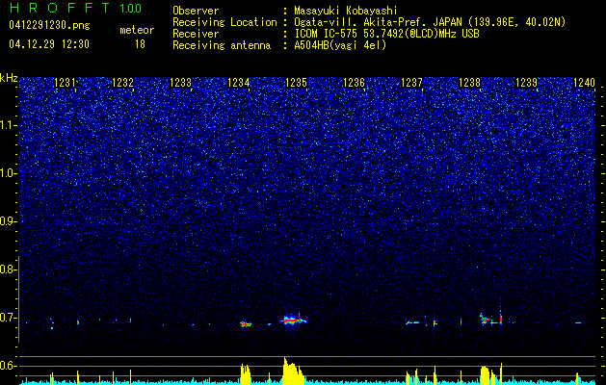This screenshot has width=606, height=385.
Task: Click the 1234 time marker
Action: [x=239, y=83]
